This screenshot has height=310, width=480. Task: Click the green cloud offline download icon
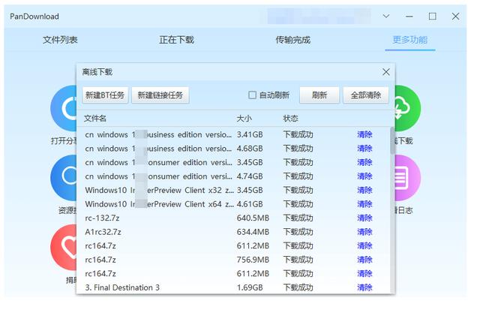point(408,108)
